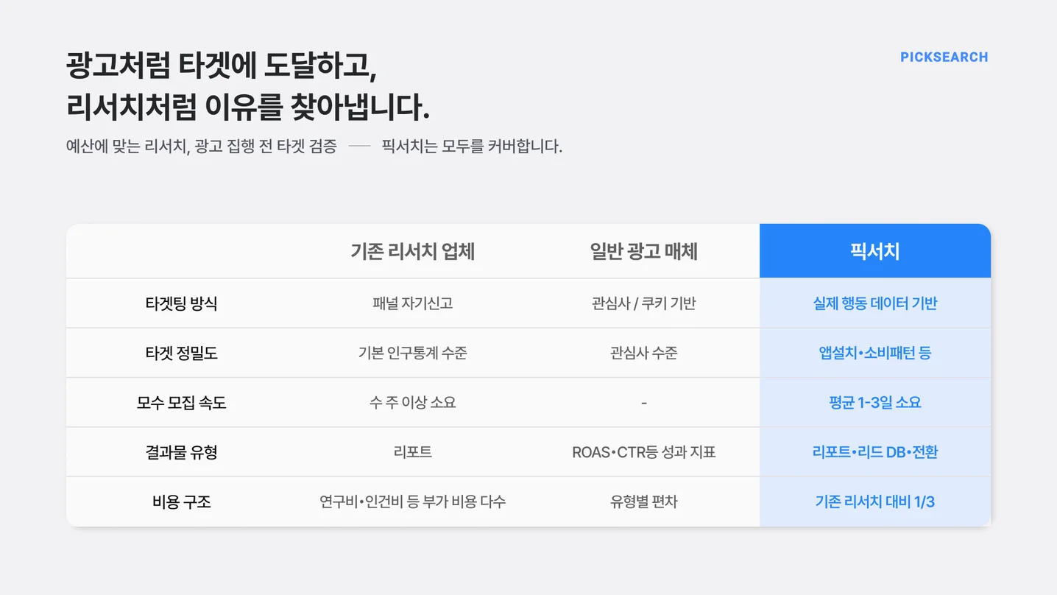1057x595 pixels.
Task: Click cell '평균 1-3일 소요'
Action: click(x=875, y=403)
